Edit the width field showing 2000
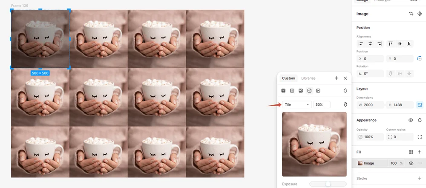Image resolution: width=426 pixels, height=188 pixels. click(370, 105)
